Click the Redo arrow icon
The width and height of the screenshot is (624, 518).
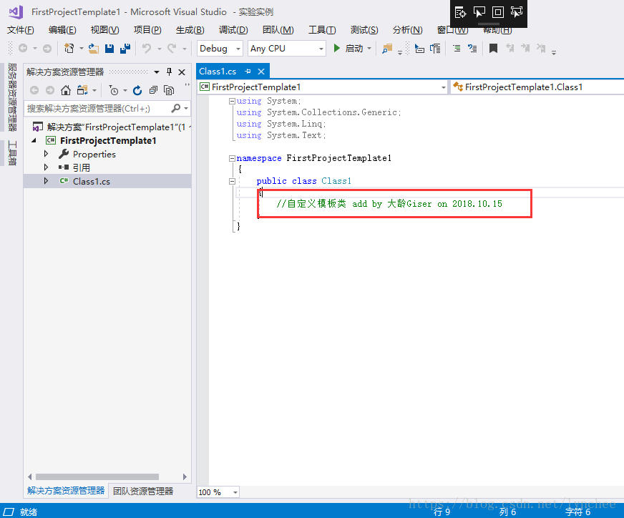point(172,49)
